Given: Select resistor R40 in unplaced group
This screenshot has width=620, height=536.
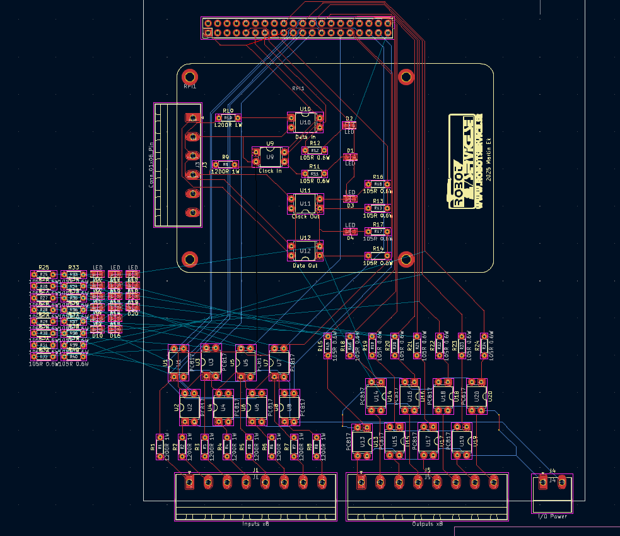Looking at the screenshot, I should [x=73, y=357].
